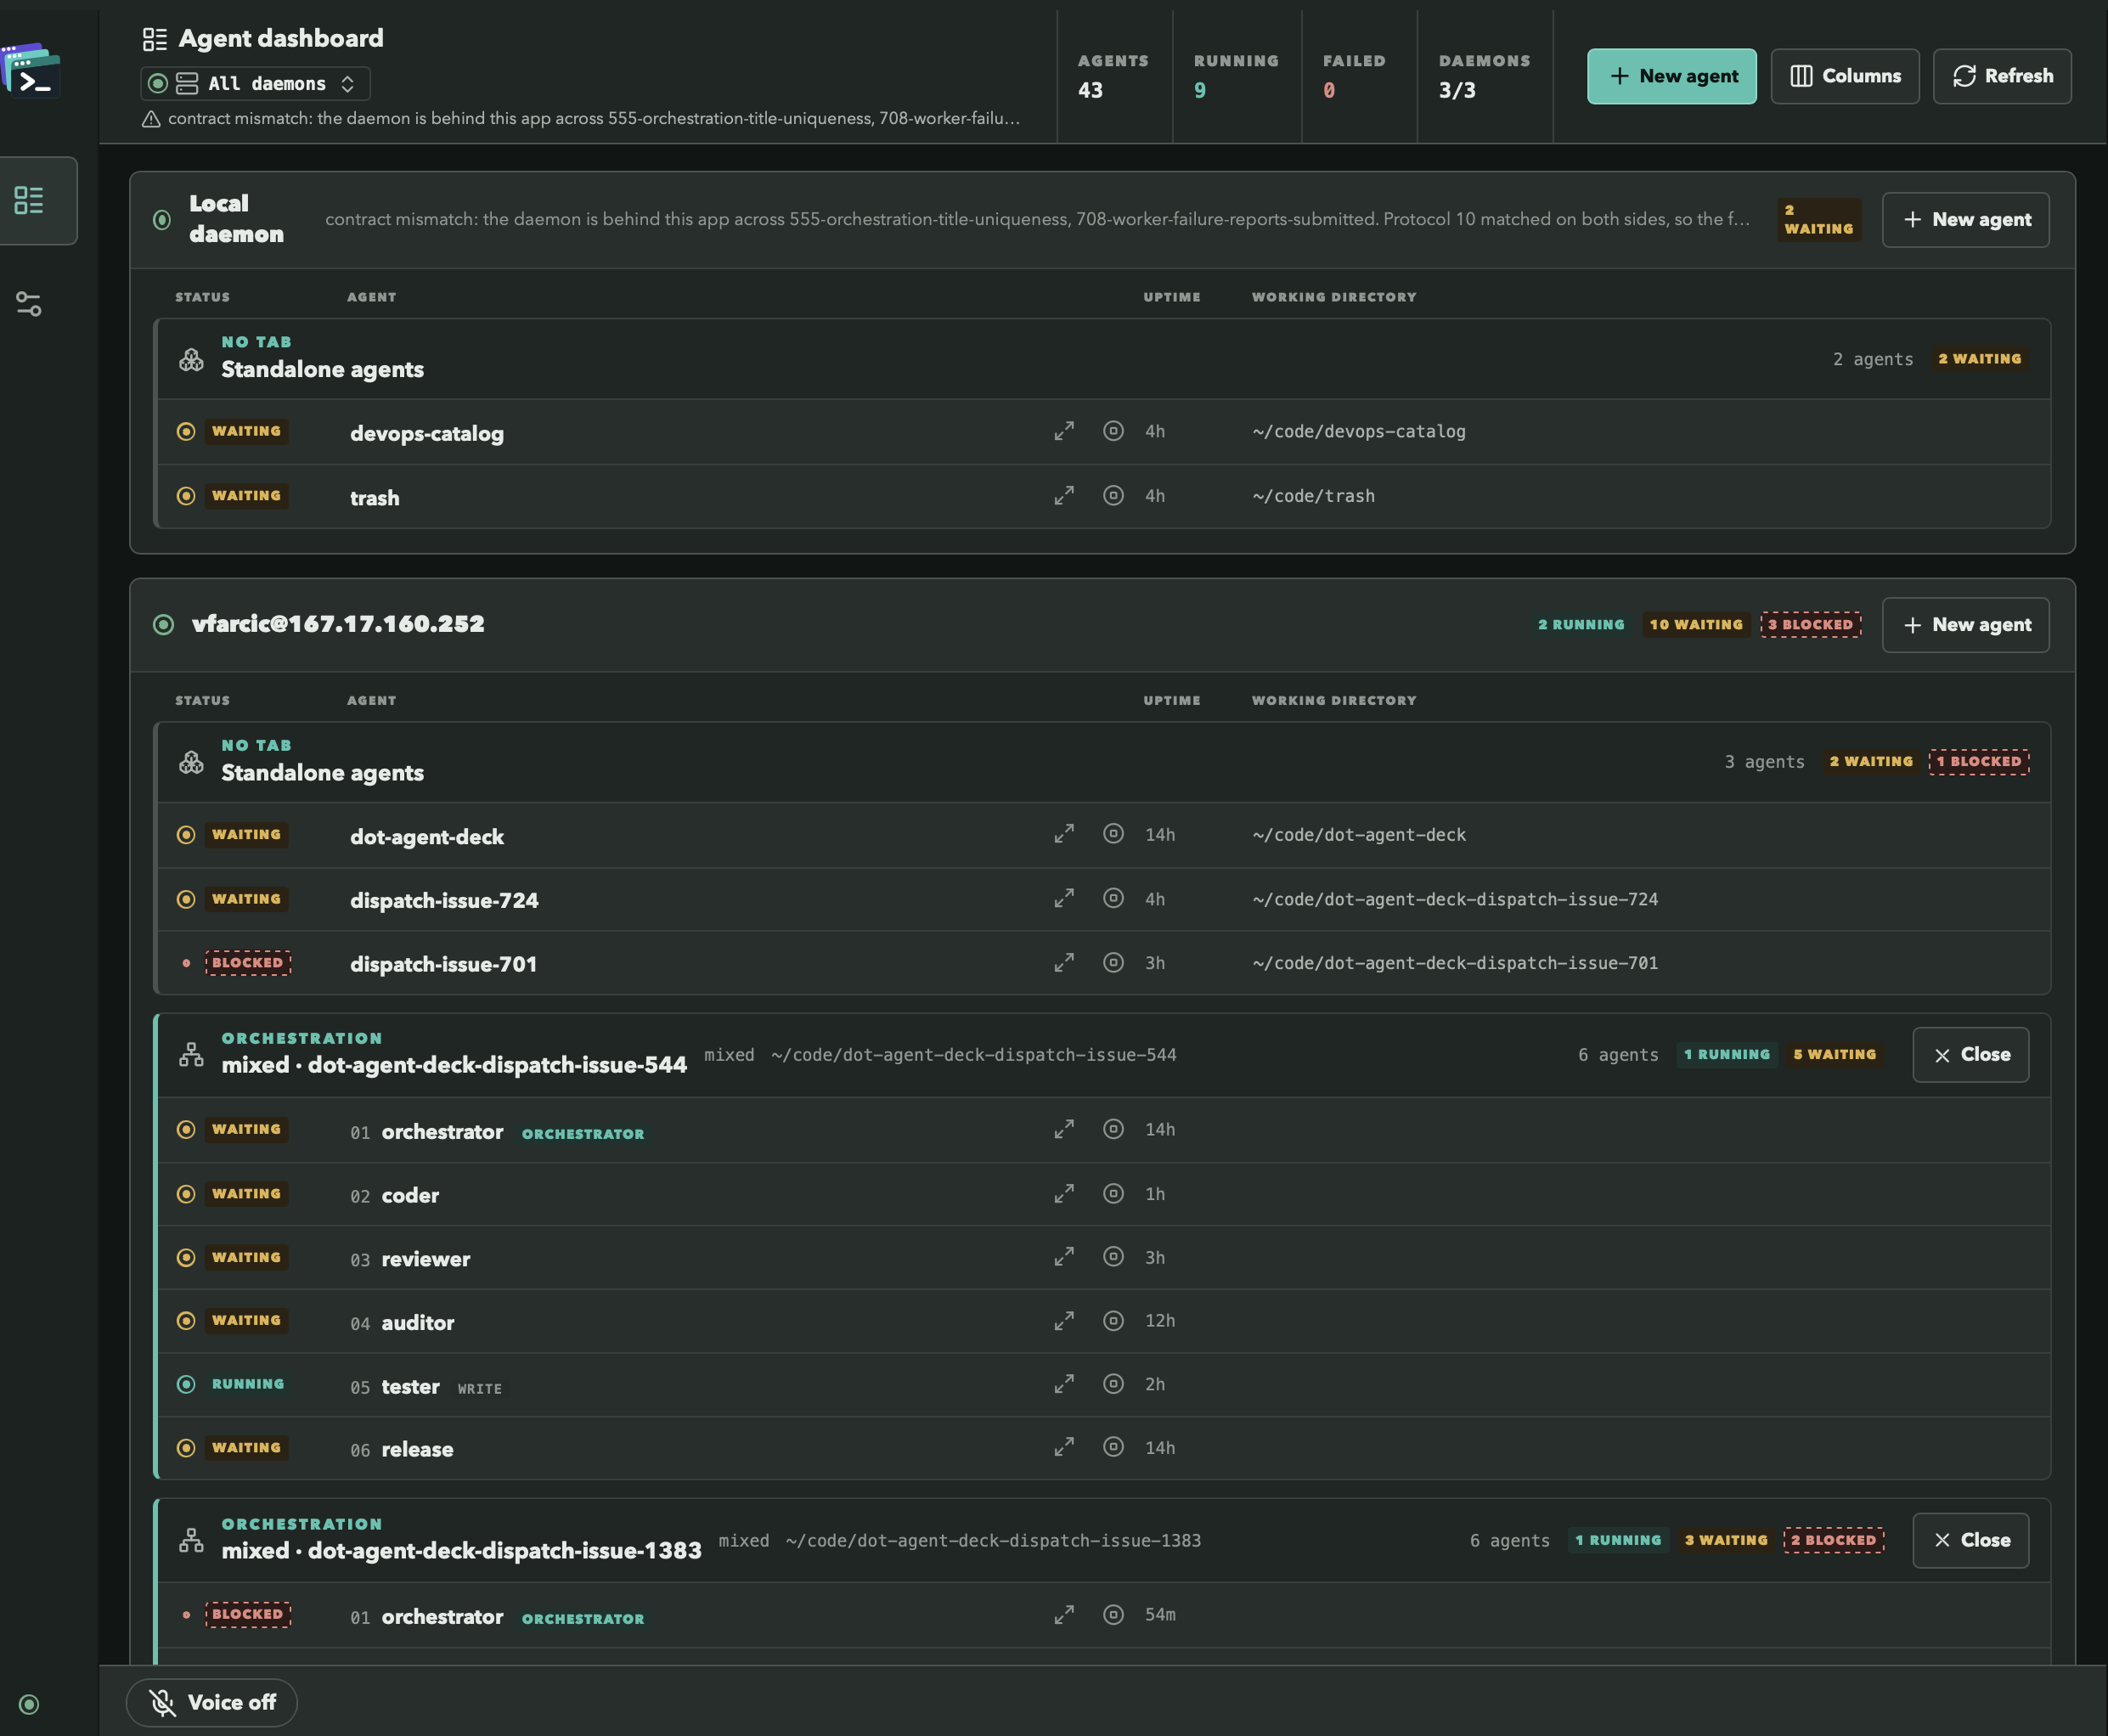Select the 01 orchestrator row with 54m uptime
This screenshot has width=2108, height=1736.
[x=1104, y=1615]
